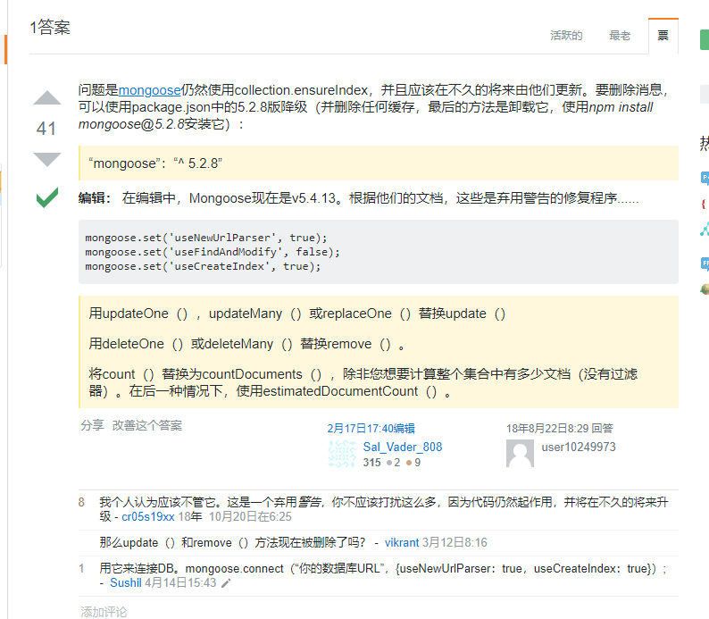This screenshot has height=619, width=709.
Task: Downvote the answer with the down arrow
Action: 47,160
